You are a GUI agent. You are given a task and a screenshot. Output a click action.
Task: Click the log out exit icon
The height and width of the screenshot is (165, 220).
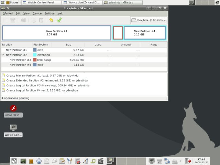[x=188, y=161]
